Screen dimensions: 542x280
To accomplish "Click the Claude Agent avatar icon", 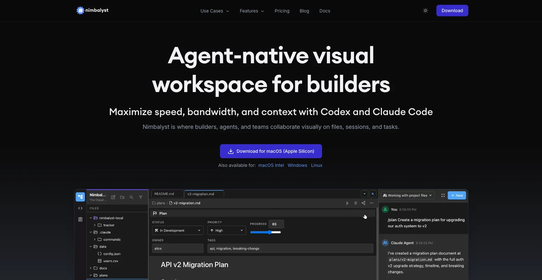I will pyautogui.click(x=385, y=243).
